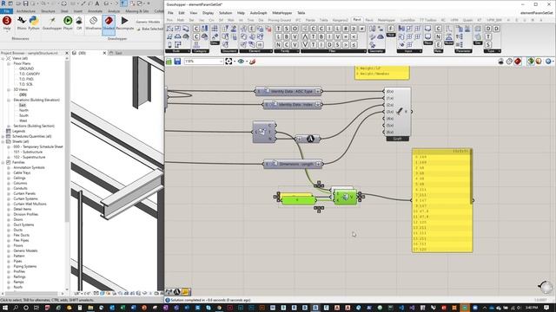Open Grasshopper Display menu
Viewport: 556px width, 312px height.
click(208, 13)
